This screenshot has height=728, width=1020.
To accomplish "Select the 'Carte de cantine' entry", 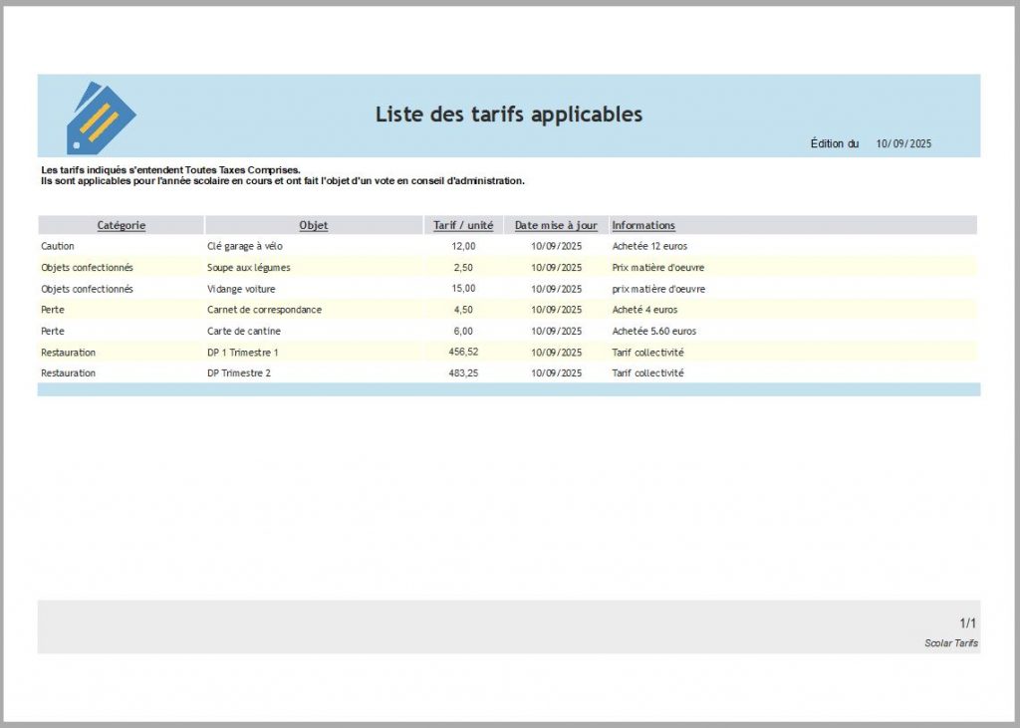I will [x=244, y=331].
